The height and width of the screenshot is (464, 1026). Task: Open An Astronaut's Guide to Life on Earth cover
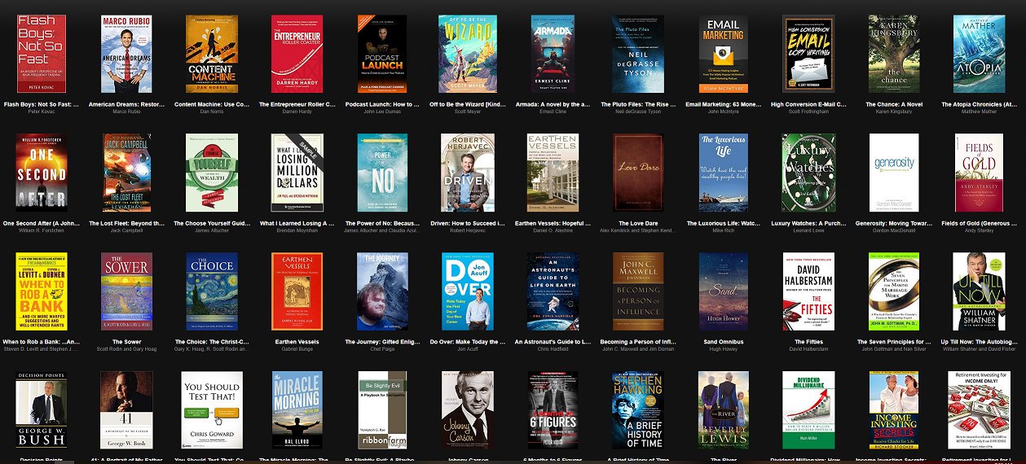pyautogui.click(x=553, y=291)
